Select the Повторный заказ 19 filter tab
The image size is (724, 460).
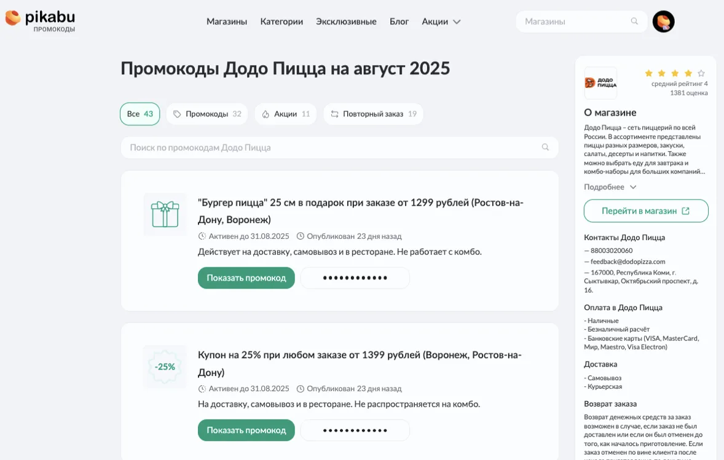coord(374,114)
